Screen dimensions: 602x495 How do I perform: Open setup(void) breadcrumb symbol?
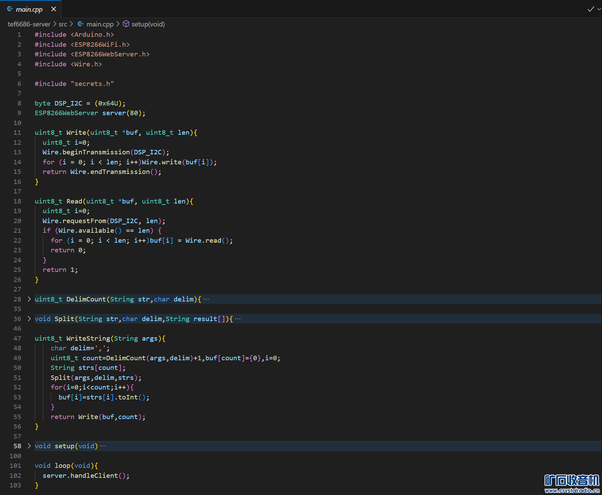[148, 24]
